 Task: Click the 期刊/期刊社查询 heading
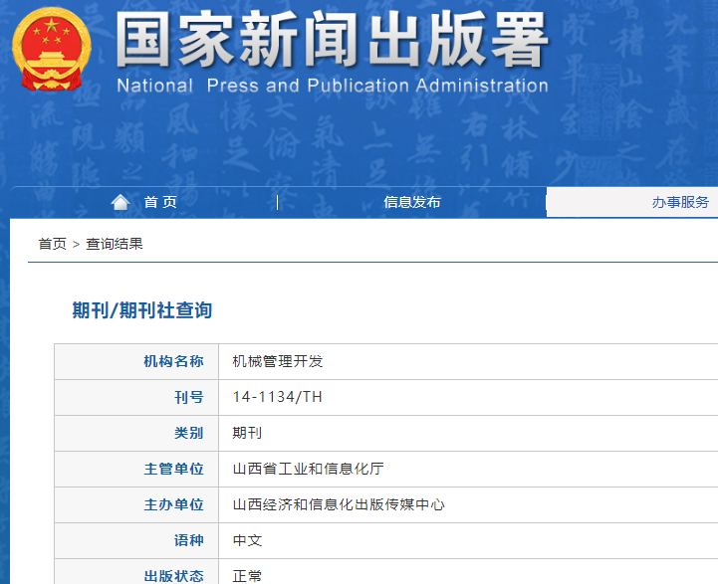141,310
